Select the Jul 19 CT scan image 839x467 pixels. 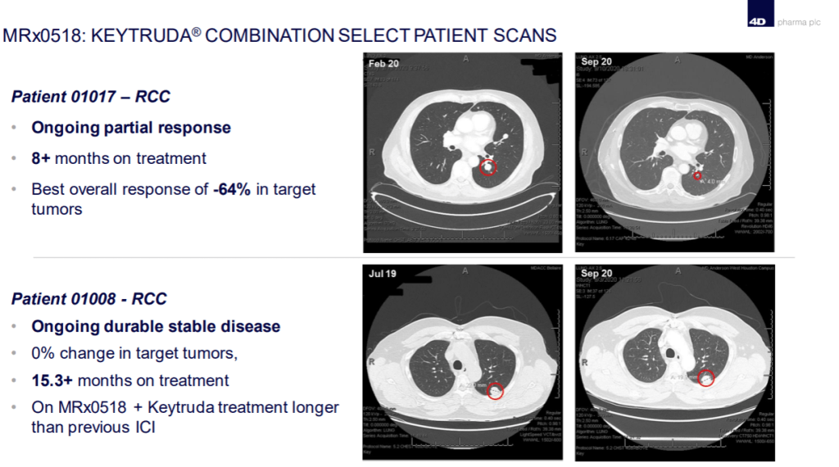coord(464,362)
